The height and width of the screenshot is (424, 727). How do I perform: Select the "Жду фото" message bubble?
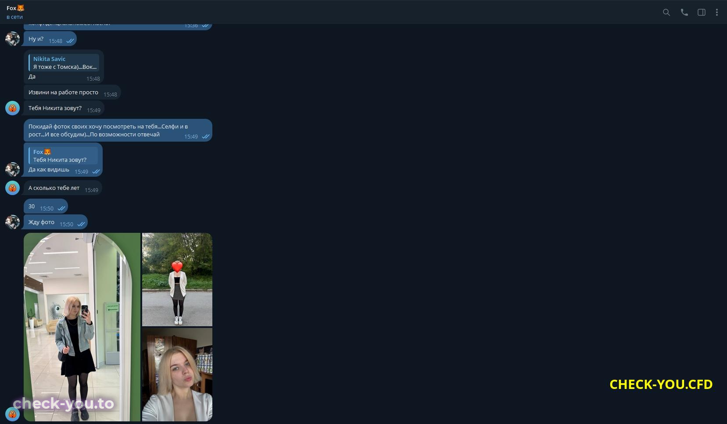pos(56,222)
